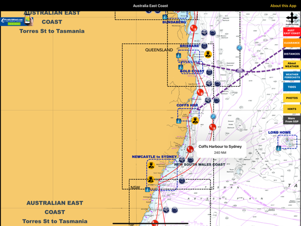The image size is (301, 226).
Task: Open the navy round icon beside BRISBANE label
Action: [x=204, y=46]
